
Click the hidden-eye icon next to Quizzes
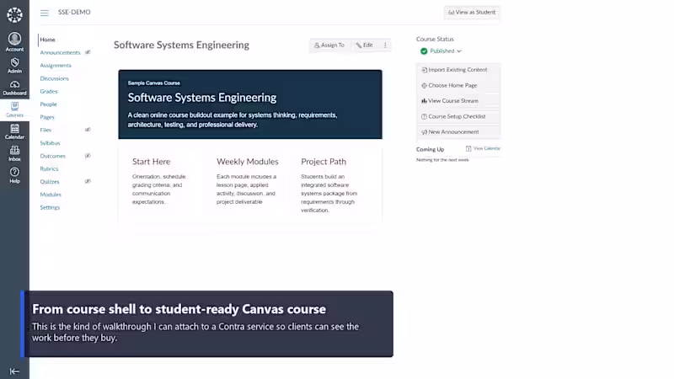click(88, 181)
